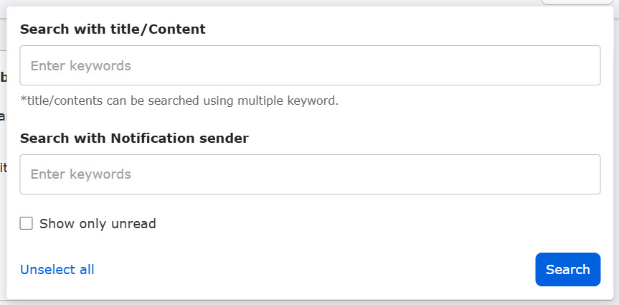The height and width of the screenshot is (305, 619).
Task: Click the Unselect all link
Action: coord(57,270)
